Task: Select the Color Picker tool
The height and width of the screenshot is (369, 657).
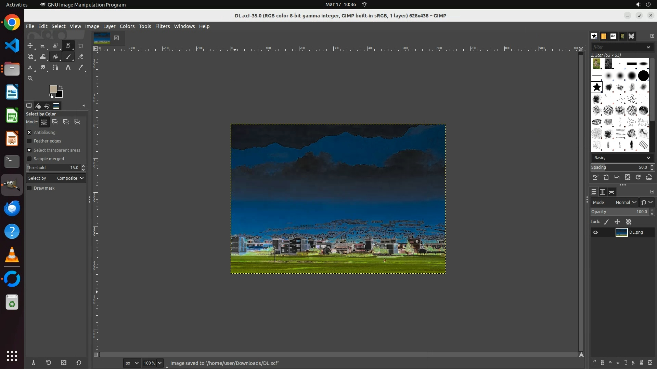Action: tap(81, 68)
